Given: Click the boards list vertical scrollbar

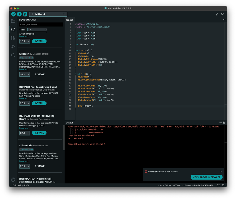Looking at the screenshot, I should 64,137.
